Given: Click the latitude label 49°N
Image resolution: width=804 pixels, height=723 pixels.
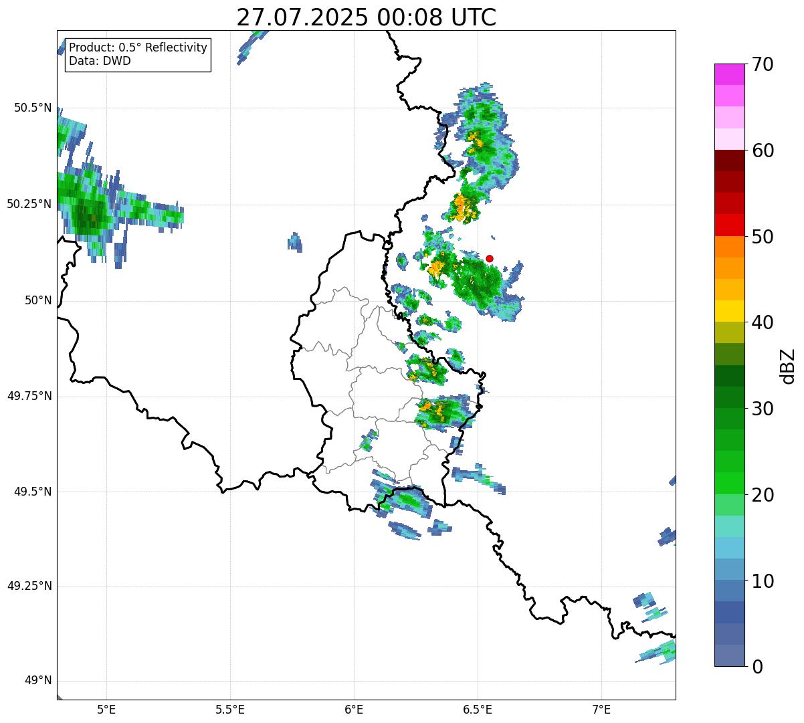Looking at the screenshot, I should click(x=38, y=681).
